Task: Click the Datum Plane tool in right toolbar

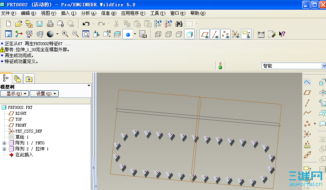Action: [x=307, y=93]
